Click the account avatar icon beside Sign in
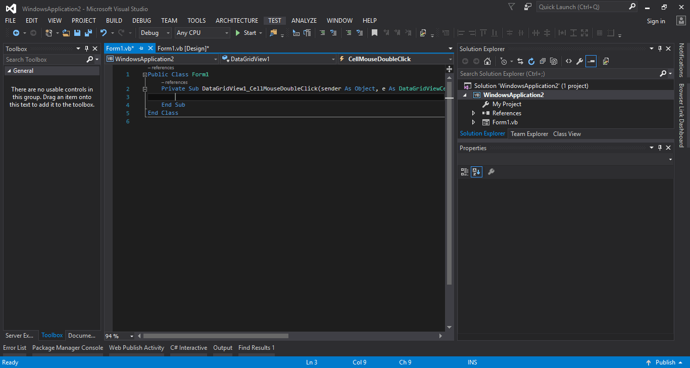 [x=680, y=20]
